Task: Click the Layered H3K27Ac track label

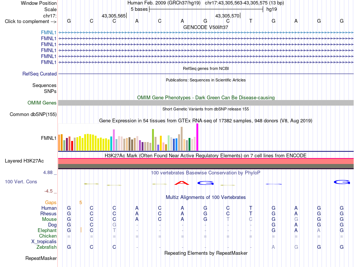Action: click(x=24, y=161)
